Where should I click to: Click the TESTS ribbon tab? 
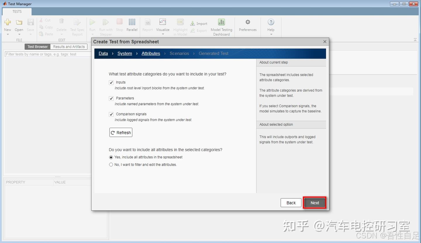[17, 11]
